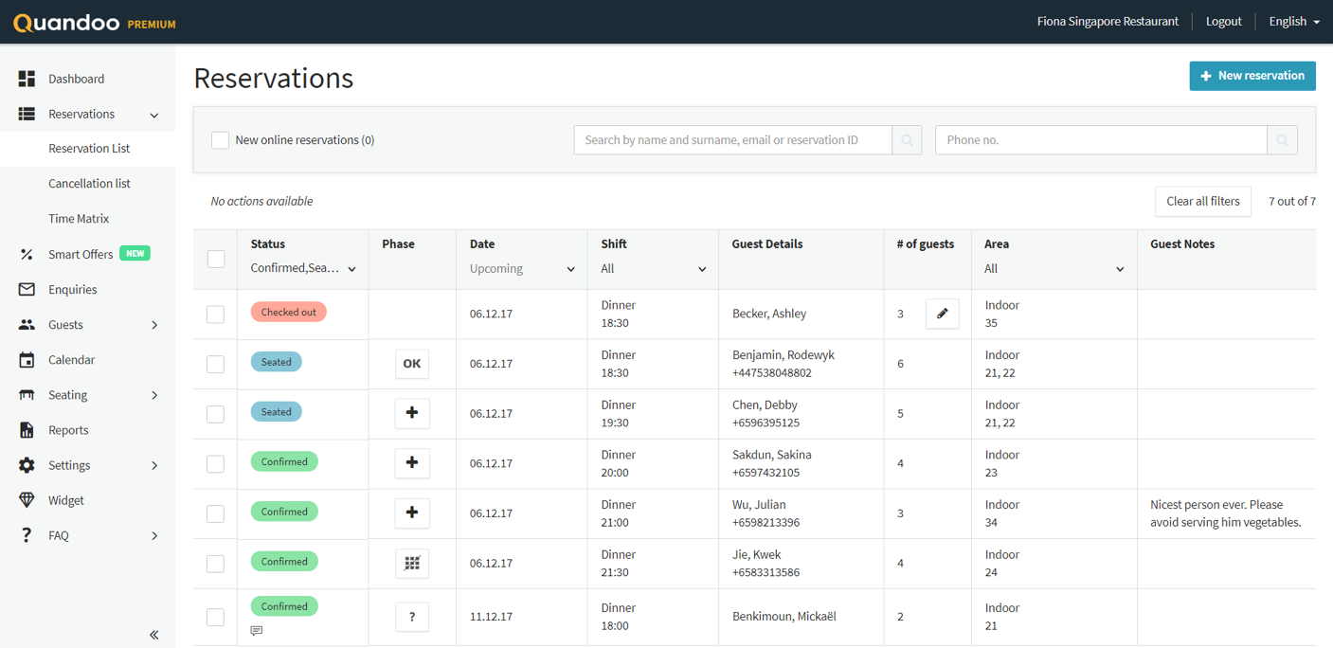The height and width of the screenshot is (648, 1333).
Task: Open the Status filter dropdown
Action: tap(303, 269)
